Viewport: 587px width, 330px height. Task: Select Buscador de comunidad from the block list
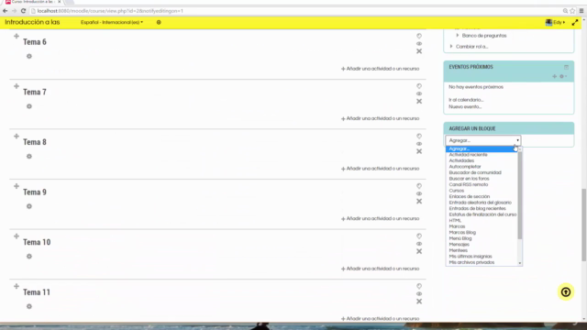[475, 172]
